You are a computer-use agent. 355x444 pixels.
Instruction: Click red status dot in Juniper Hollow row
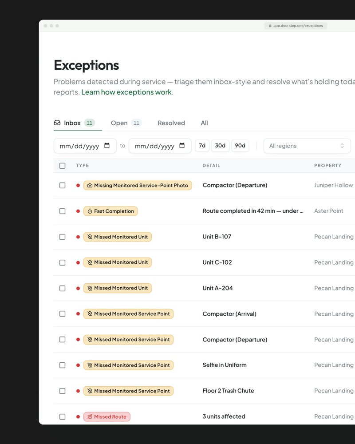click(x=78, y=186)
